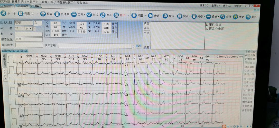The height and width of the screenshot is (128, 279).
Task: Open the 列表 (List) dropdown
Action: [38, 14]
